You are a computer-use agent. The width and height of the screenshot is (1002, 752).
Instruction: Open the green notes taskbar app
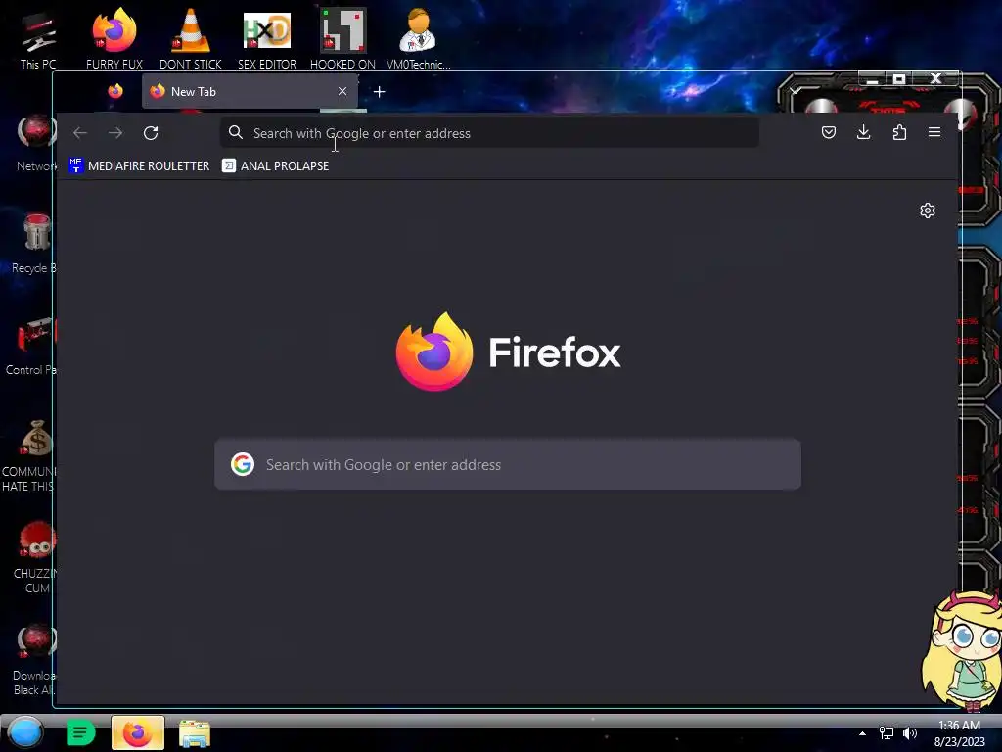(80, 732)
